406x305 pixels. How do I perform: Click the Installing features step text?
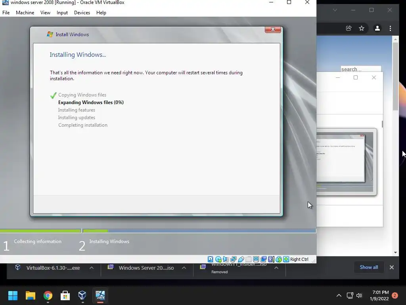(77, 110)
